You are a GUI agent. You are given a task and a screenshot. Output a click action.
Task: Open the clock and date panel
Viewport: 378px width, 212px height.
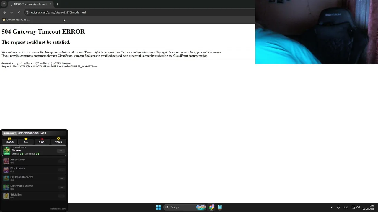(x=369, y=207)
